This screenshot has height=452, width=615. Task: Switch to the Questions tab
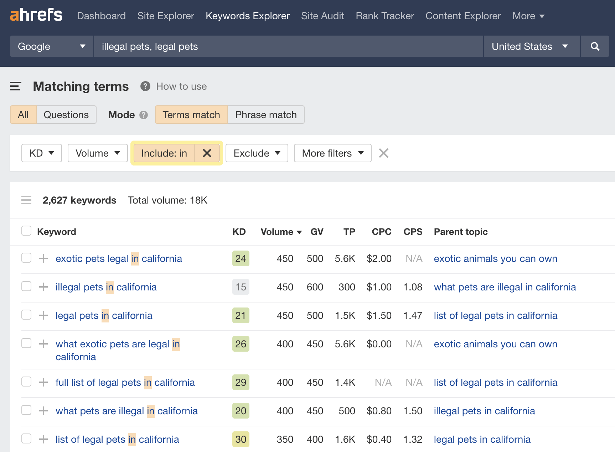(66, 115)
